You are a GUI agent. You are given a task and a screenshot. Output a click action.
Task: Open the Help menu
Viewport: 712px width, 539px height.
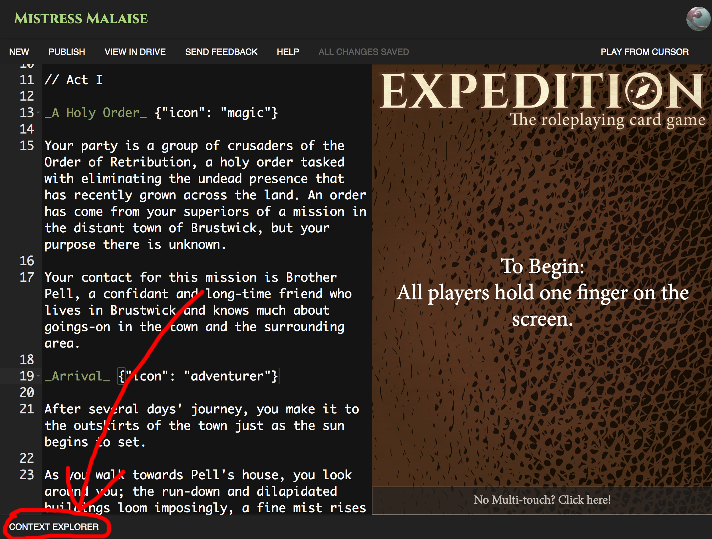pyautogui.click(x=288, y=52)
